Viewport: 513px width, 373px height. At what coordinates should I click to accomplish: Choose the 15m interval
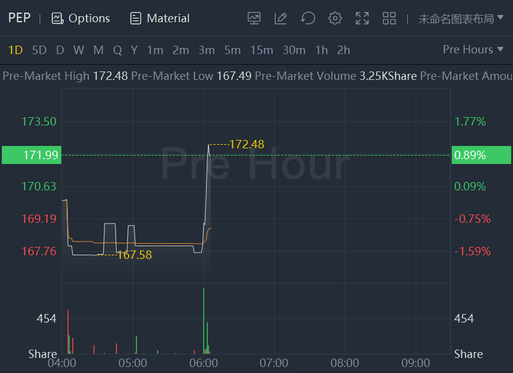coord(261,50)
